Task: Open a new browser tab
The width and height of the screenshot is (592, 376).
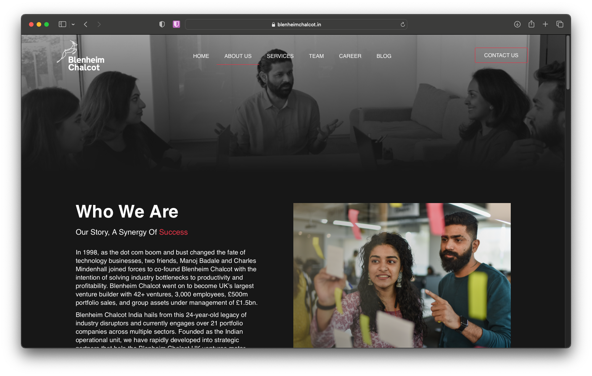Action: pos(545,24)
